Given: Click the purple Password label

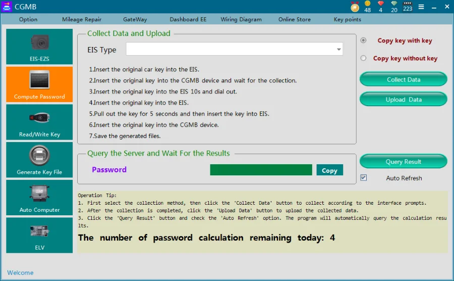Looking at the screenshot, I should 109,170.
